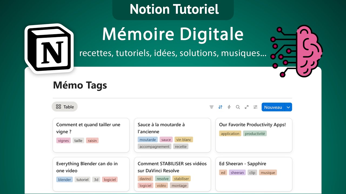Click the pink sauce tag

coord(166,140)
